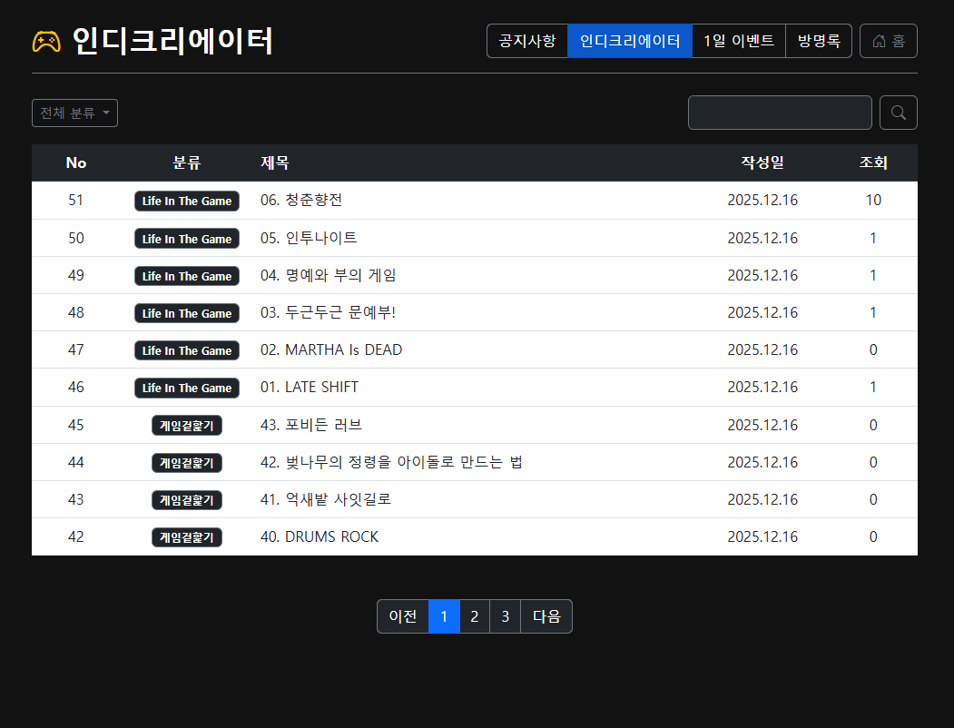Open the post 43. 포비든 러브
Viewport: 954px width, 728px height.
[311, 425]
